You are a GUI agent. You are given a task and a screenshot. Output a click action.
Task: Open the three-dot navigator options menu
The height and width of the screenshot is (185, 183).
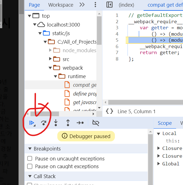pos(95,5)
